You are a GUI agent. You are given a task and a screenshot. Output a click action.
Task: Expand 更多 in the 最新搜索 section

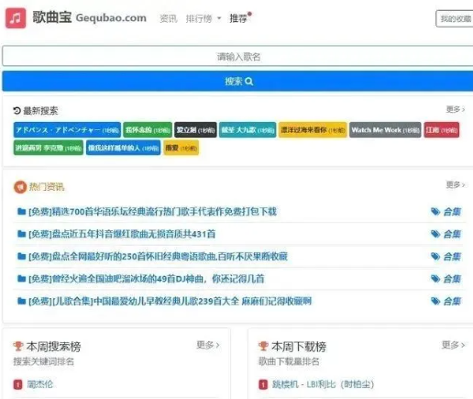pos(456,109)
